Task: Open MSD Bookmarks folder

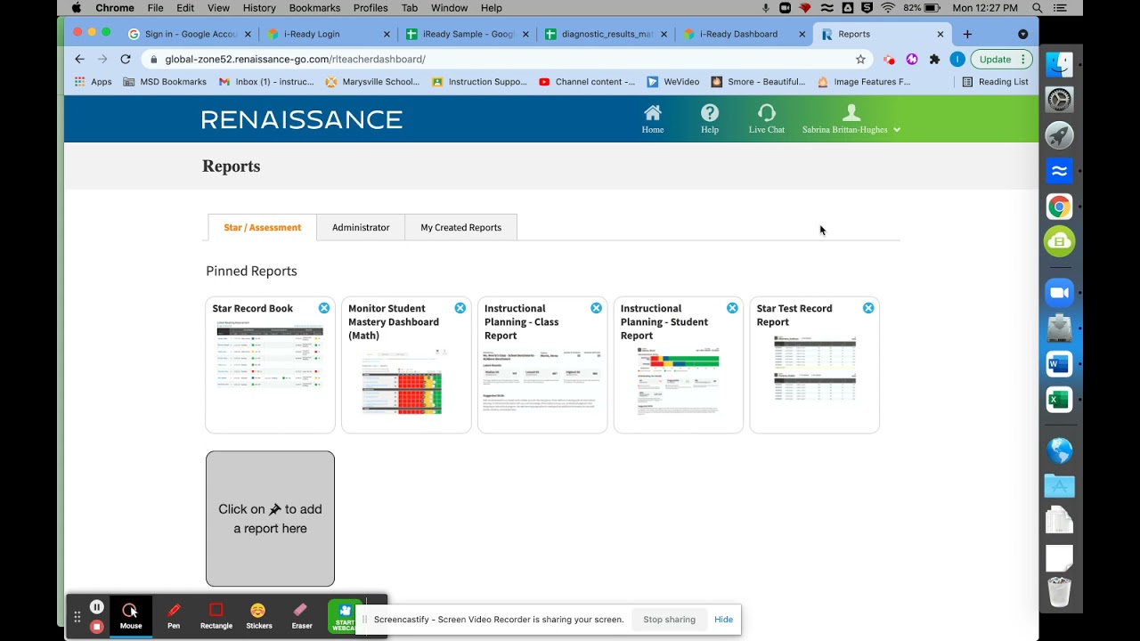Action: (165, 81)
